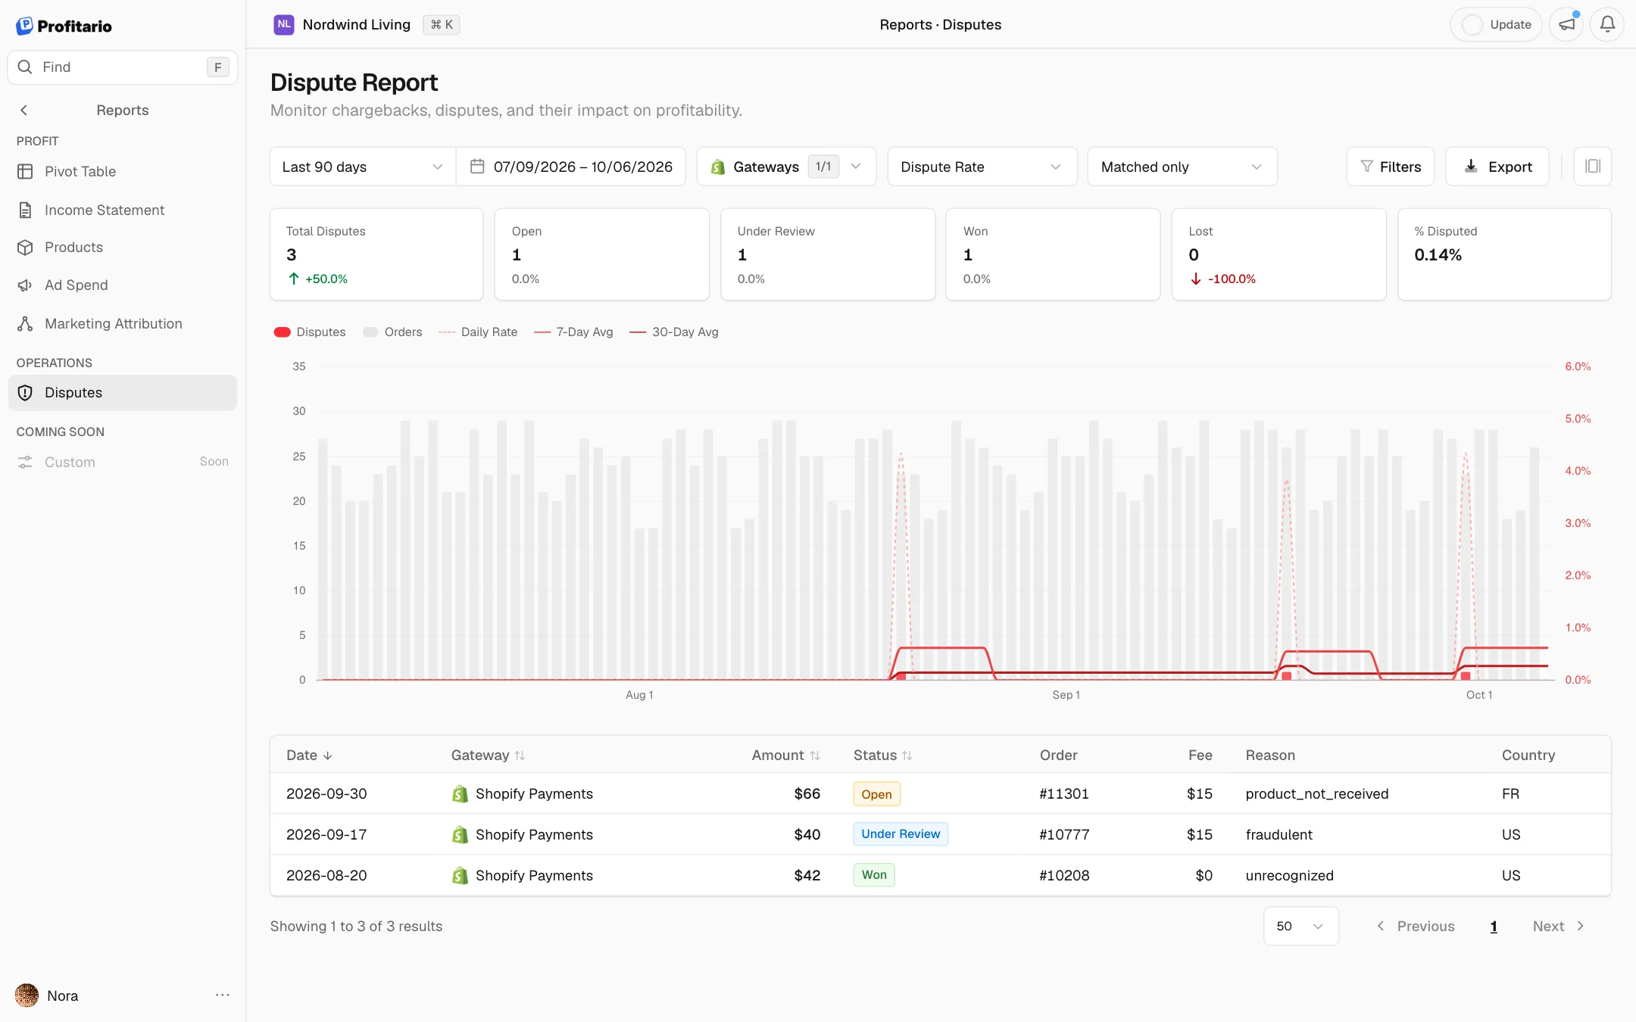Open the Gateways 1/1 dropdown

(786, 167)
